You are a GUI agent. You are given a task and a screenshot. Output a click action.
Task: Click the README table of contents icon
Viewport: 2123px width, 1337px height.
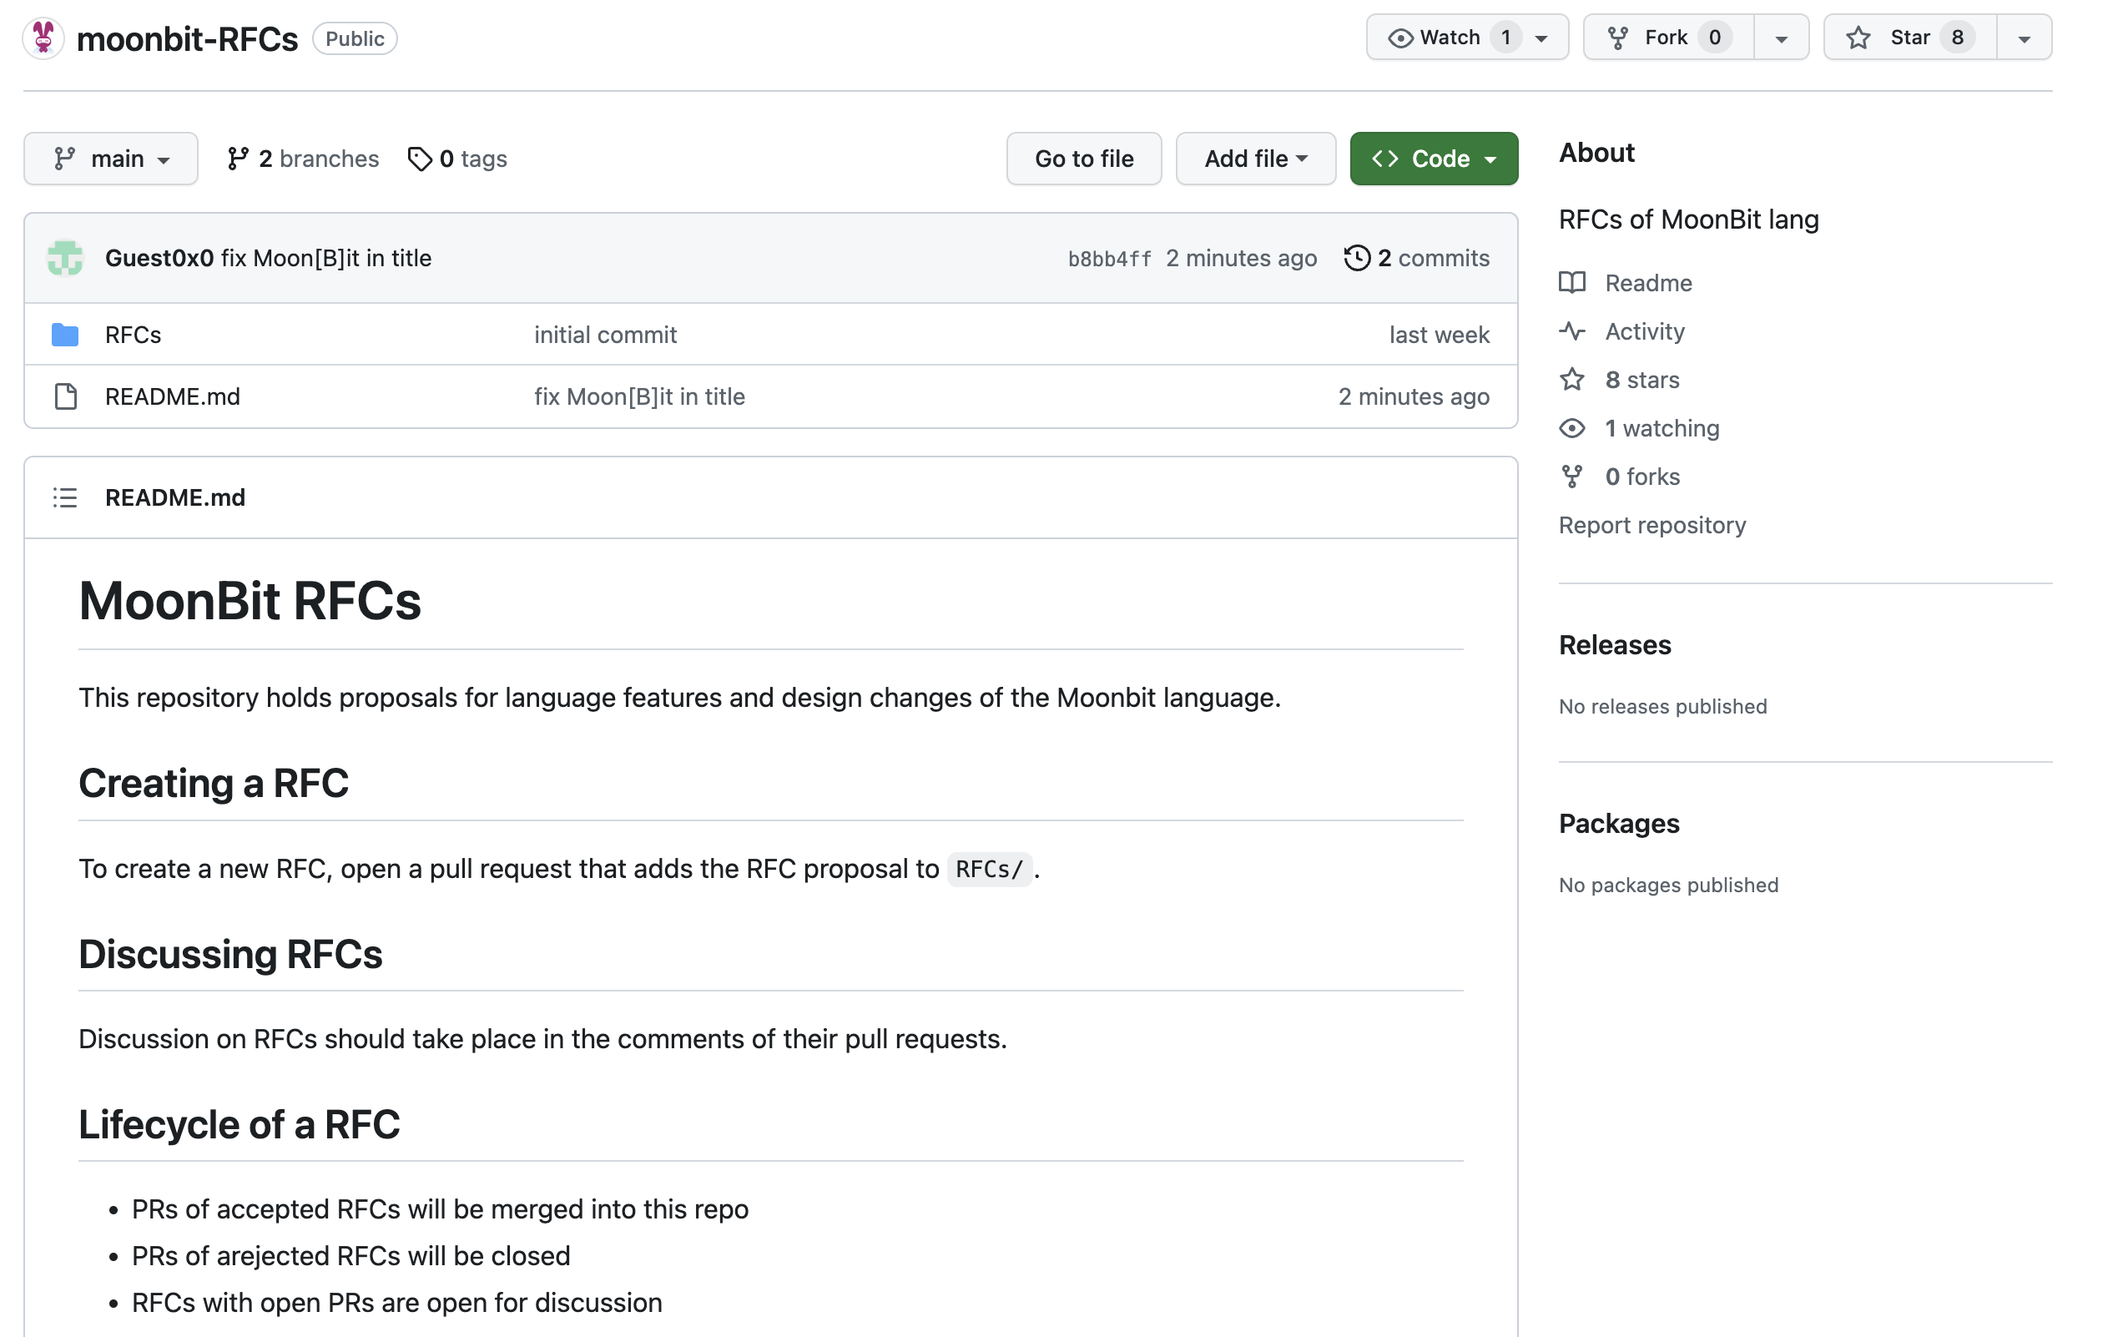[65, 497]
